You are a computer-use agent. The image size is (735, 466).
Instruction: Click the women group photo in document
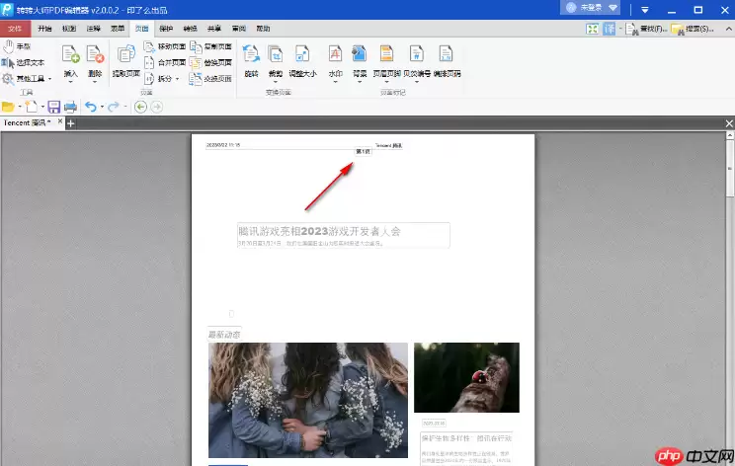(x=308, y=400)
